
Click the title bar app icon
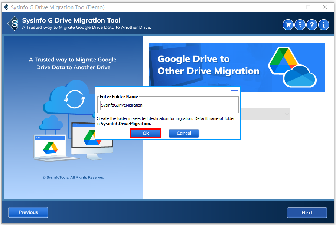click(6, 7)
